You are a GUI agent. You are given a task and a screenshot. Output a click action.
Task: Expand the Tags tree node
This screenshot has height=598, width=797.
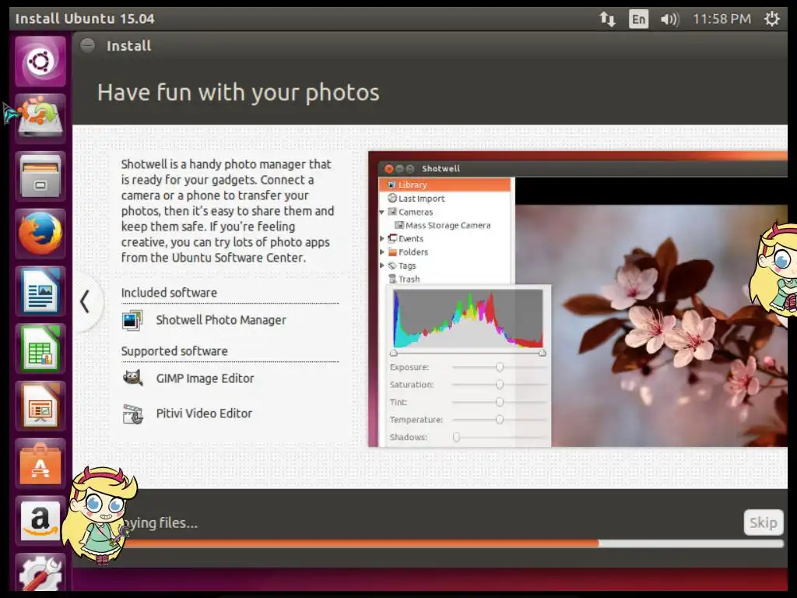pos(381,266)
